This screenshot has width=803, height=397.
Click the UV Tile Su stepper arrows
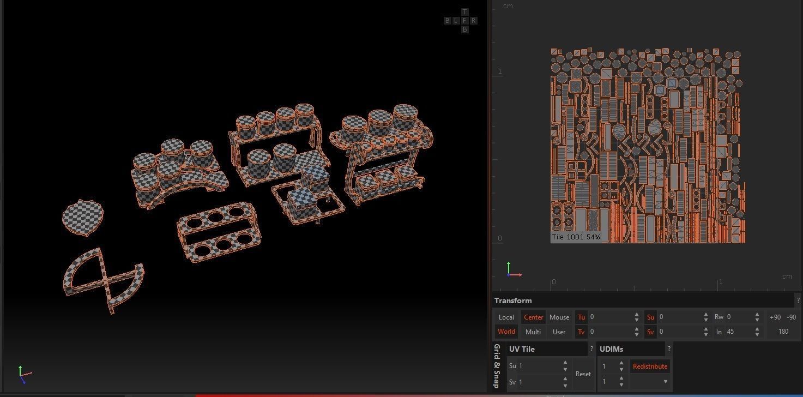click(x=565, y=366)
